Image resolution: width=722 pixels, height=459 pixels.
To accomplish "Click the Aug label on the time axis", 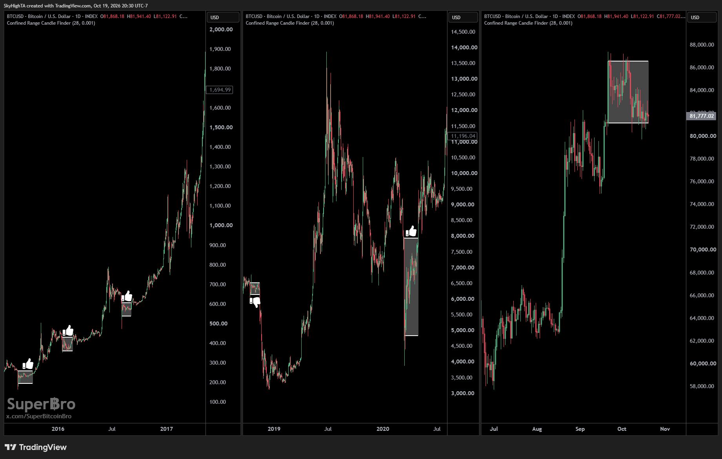I will click(537, 429).
